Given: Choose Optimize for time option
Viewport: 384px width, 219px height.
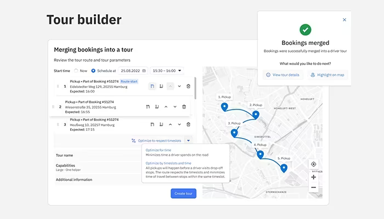Looking at the screenshot, I should 158,150.
